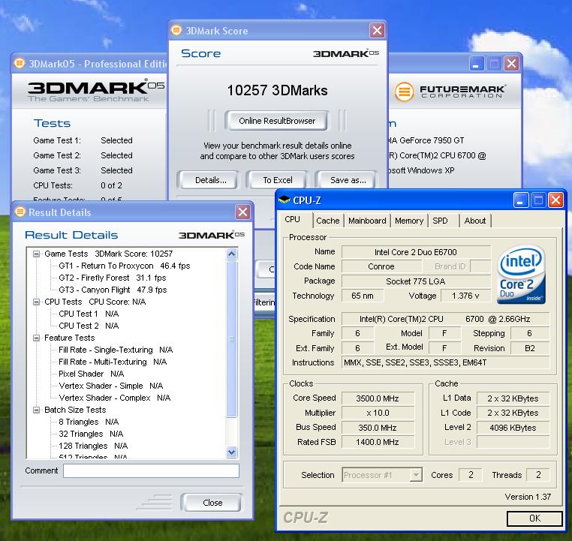The width and height of the screenshot is (572, 541).
Task: Click the Instructions MMX, SSE list field
Action: tap(445, 362)
